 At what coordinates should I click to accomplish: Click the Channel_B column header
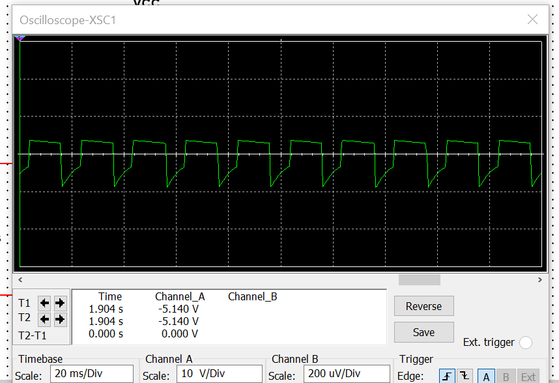[252, 297]
